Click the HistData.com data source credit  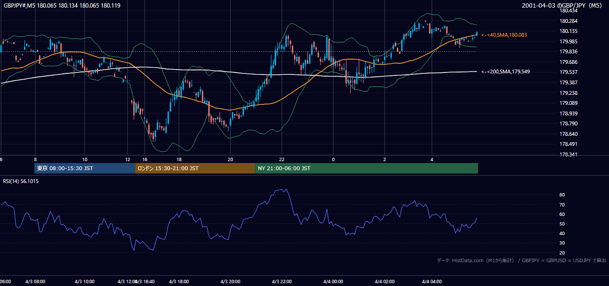[x=521, y=260]
